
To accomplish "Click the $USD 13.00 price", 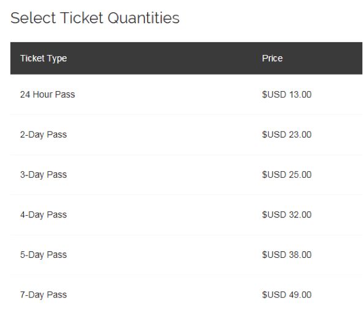I will click(x=286, y=95).
